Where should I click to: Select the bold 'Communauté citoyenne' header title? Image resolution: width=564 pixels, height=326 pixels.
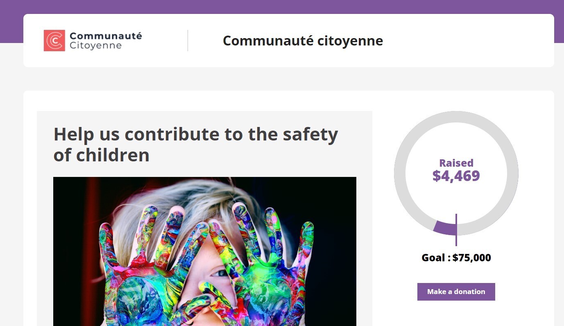click(x=303, y=41)
